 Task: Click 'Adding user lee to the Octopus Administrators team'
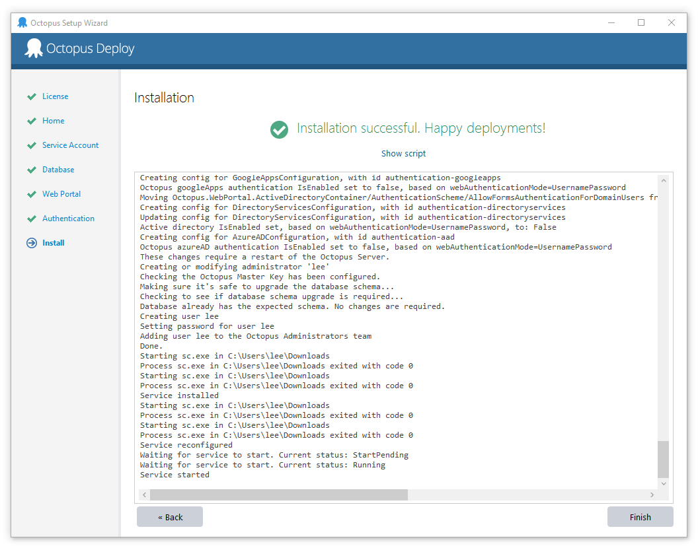256,336
